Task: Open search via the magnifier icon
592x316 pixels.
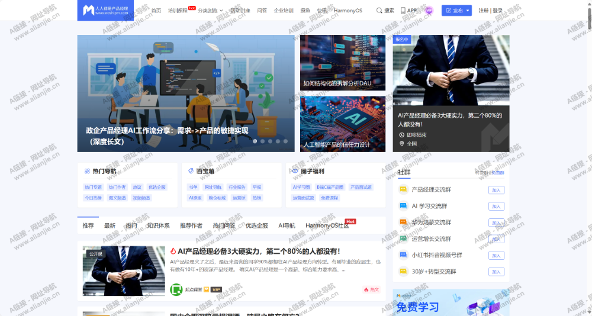Action: 379,11
